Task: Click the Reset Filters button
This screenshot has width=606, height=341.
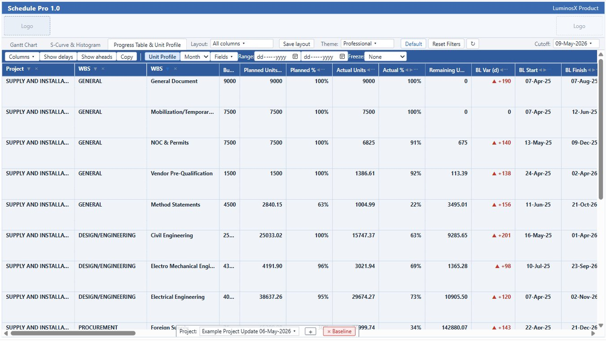Action: coord(446,44)
